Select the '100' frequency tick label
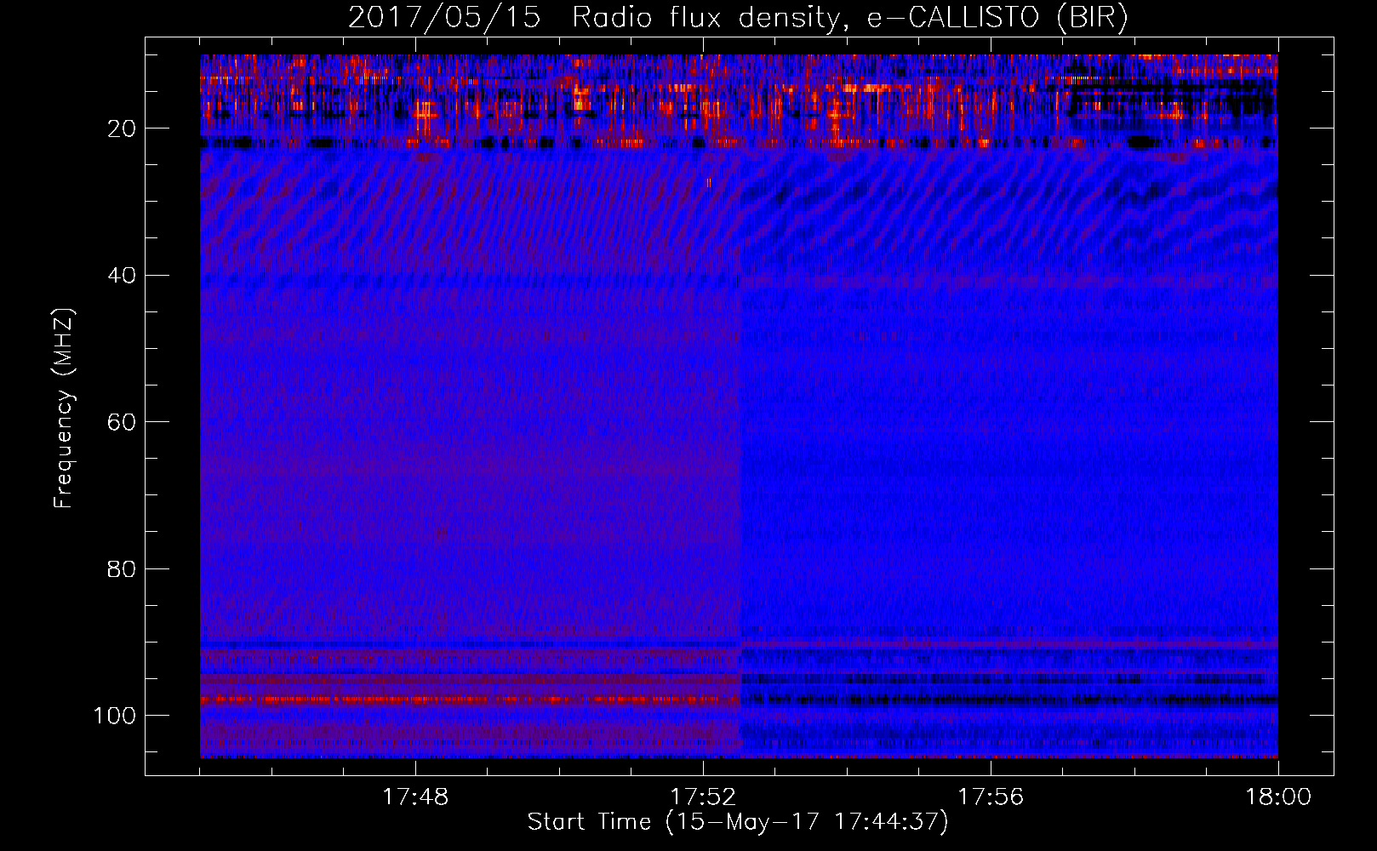Image resolution: width=1377 pixels, height=851 pixels. (x=115, y=716)
